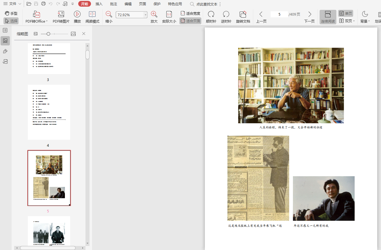Click the PDF转图片 icon
381x250 pixels.
click(61, 14)
